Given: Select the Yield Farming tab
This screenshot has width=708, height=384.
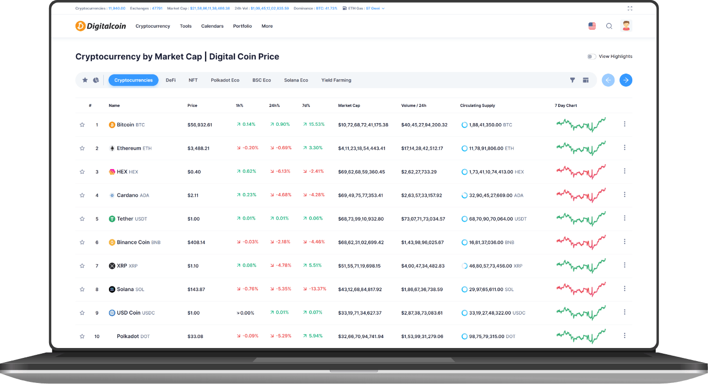Looking at the screenshot, I should [336, 80].
